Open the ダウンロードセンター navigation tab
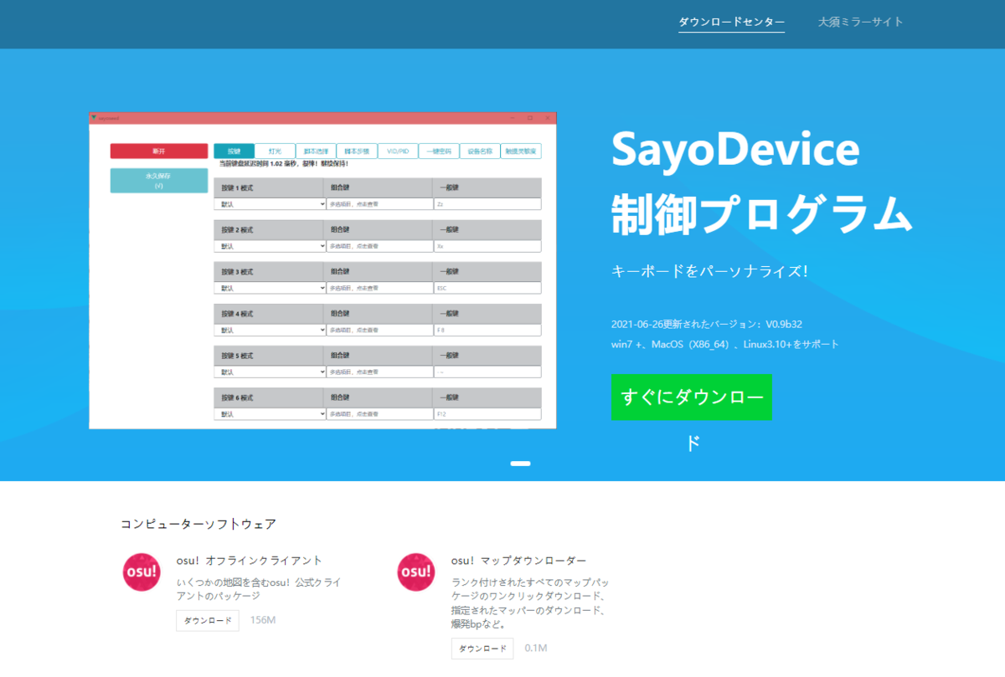Viewport: 1005px width, 677px height. point(731,22)
